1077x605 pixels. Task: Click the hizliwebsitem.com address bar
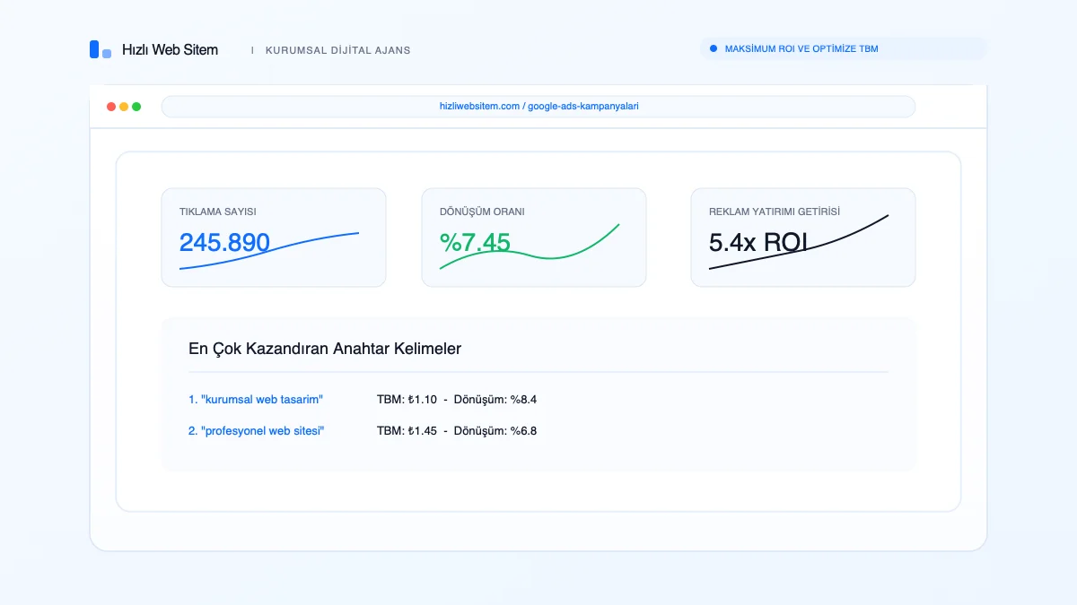(x=538, y=107)
